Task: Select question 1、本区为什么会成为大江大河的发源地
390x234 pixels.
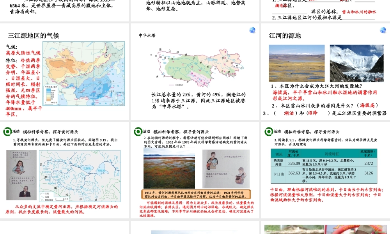Action: pyautogui.click(x=316, y=86)
